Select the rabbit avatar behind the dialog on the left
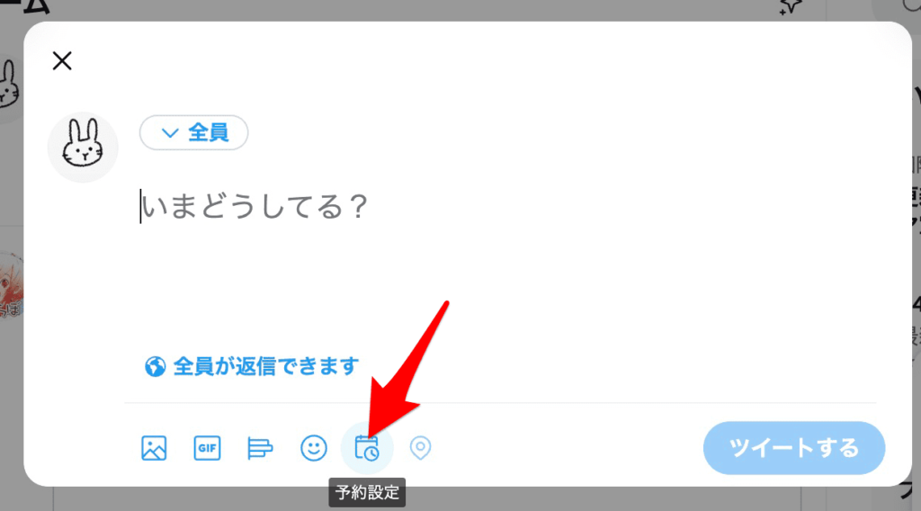Screen dimensions: 921x511 click(10, 85)
